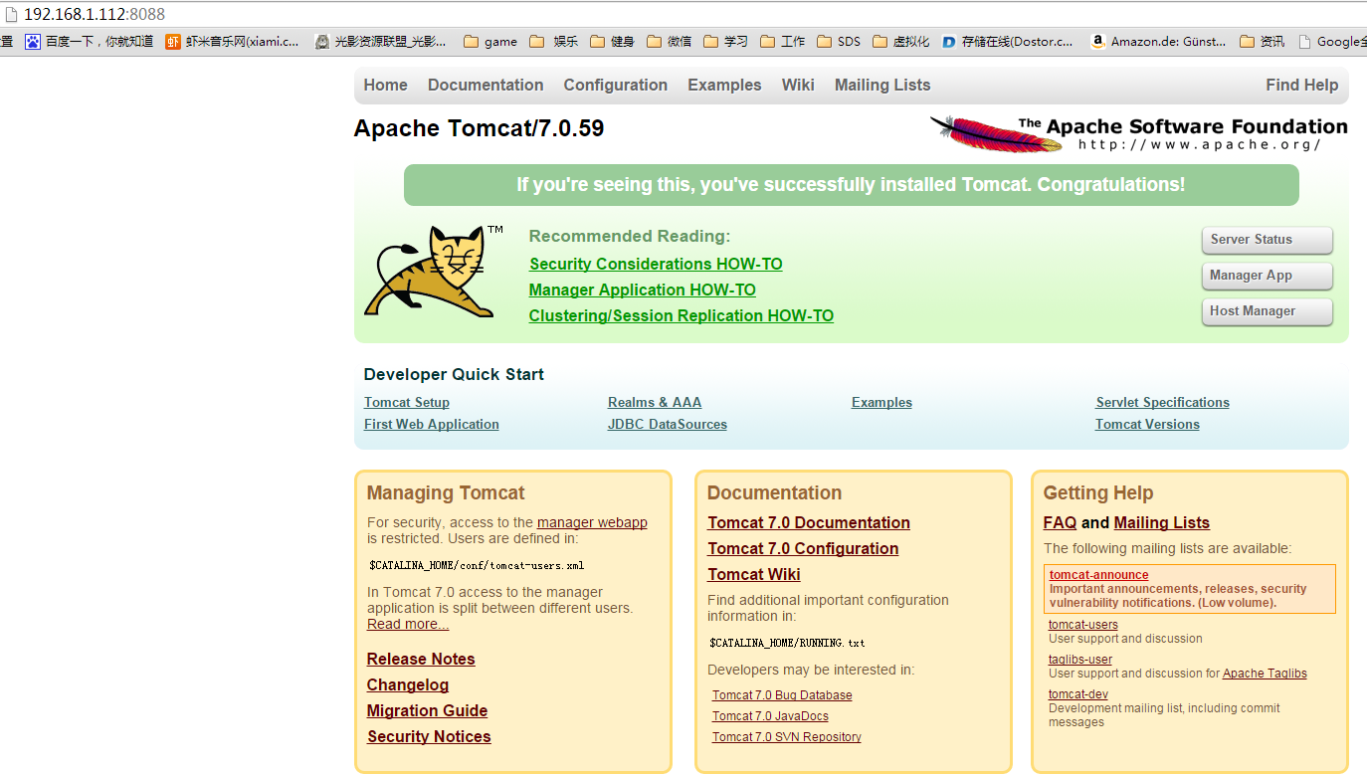The width and height of the screenshot is (1367, 774).
Task: Click the Apache feather logo
Action: (997, 134)
